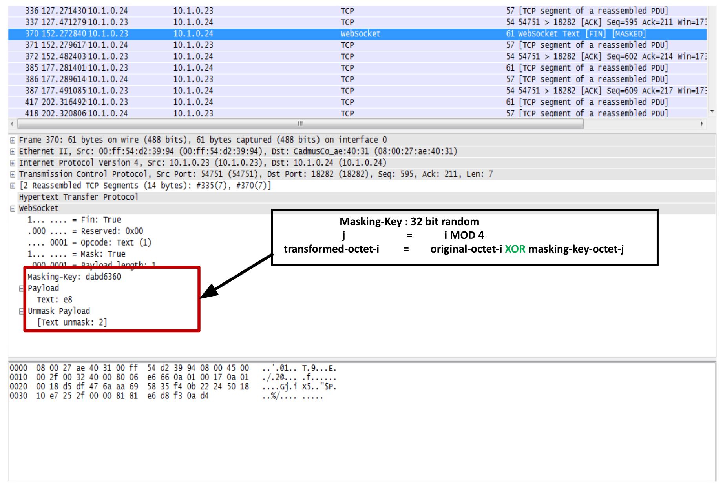Select WebSocket packet 370 row
This screenshot has width=725, height=493.
(x=357, y=34)
